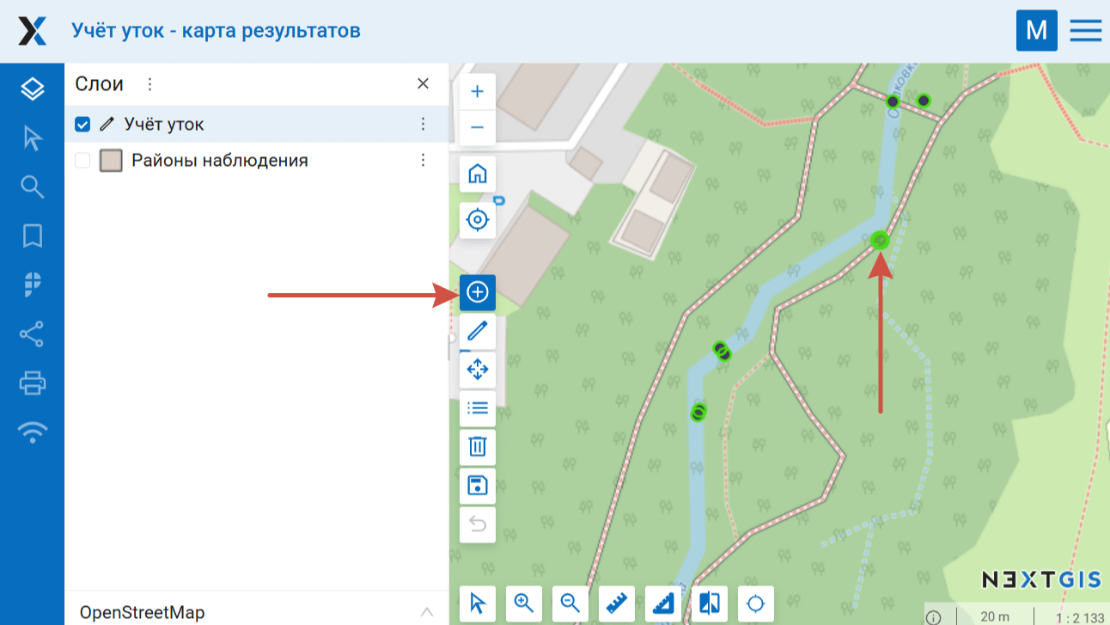
Task: Open the Учёт уток layer options menu
Action: [x=423, y=125]
